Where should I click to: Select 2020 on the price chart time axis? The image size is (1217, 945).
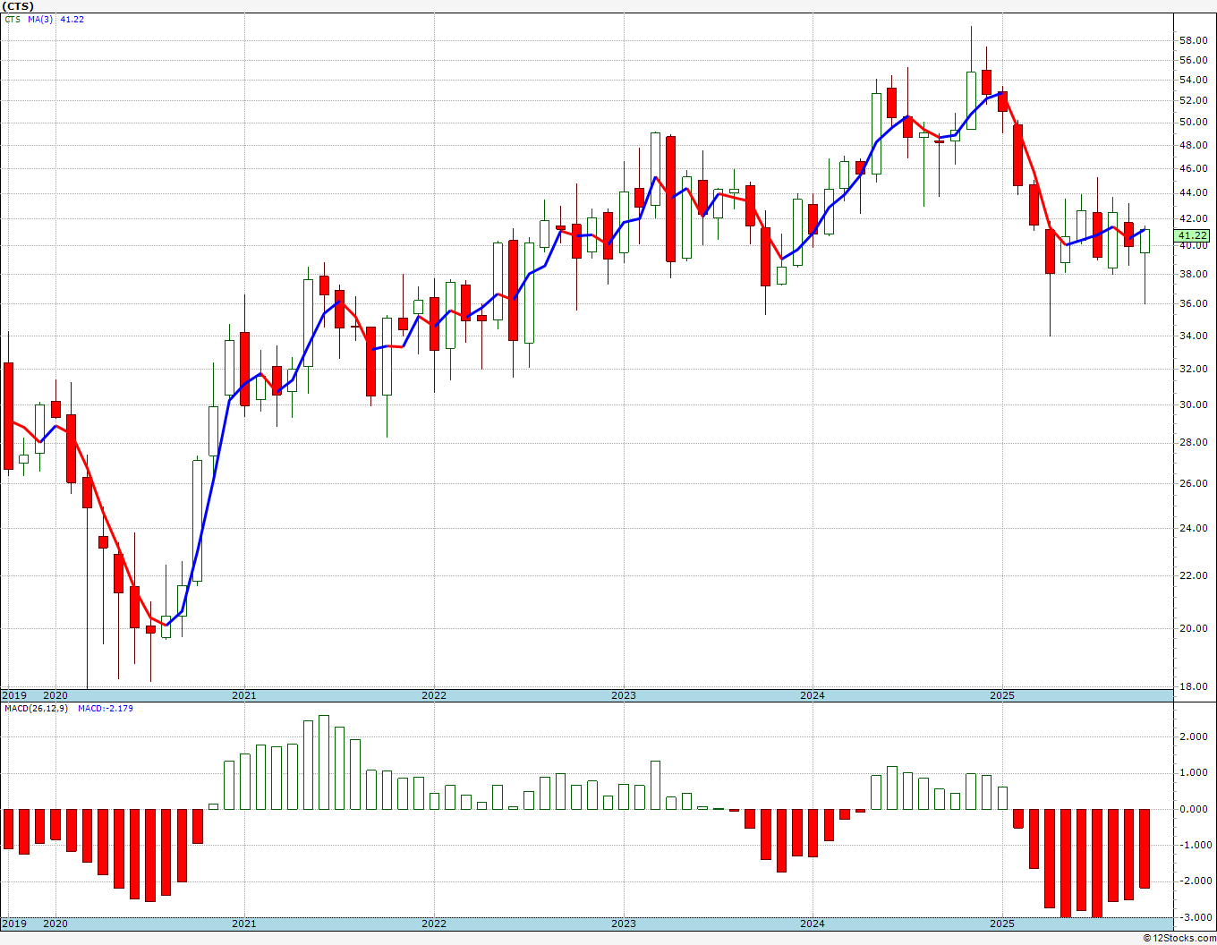click(55, 695)
